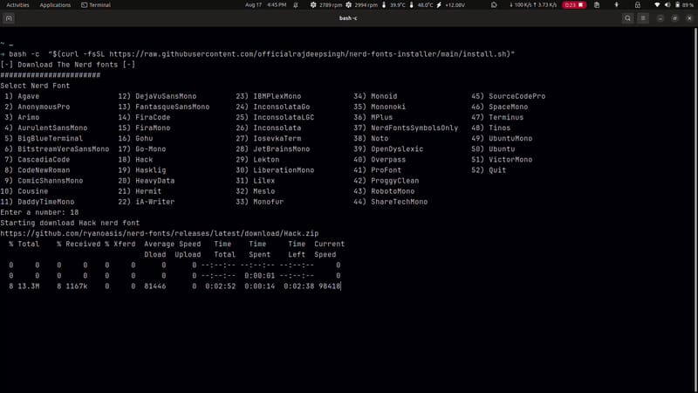Open the Activities overview

pos(17,5)
